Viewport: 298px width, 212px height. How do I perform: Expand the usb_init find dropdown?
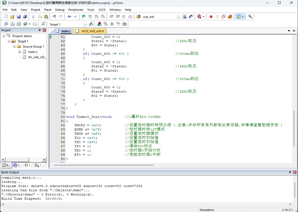pyautogui.click(x=178, y=17)
